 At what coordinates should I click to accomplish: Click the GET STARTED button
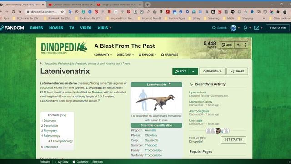pyautogui.click(x=233, y=140)
